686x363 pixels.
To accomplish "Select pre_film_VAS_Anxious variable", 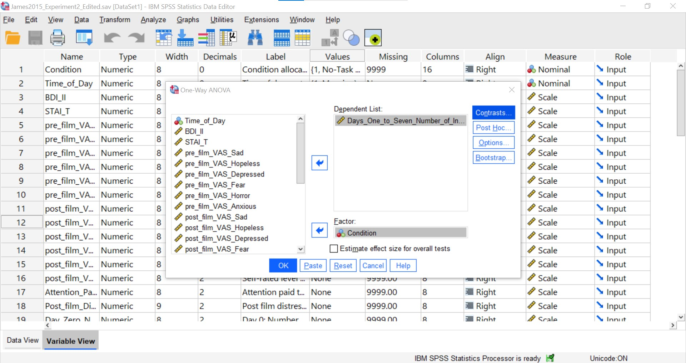I will coord(220,206).
